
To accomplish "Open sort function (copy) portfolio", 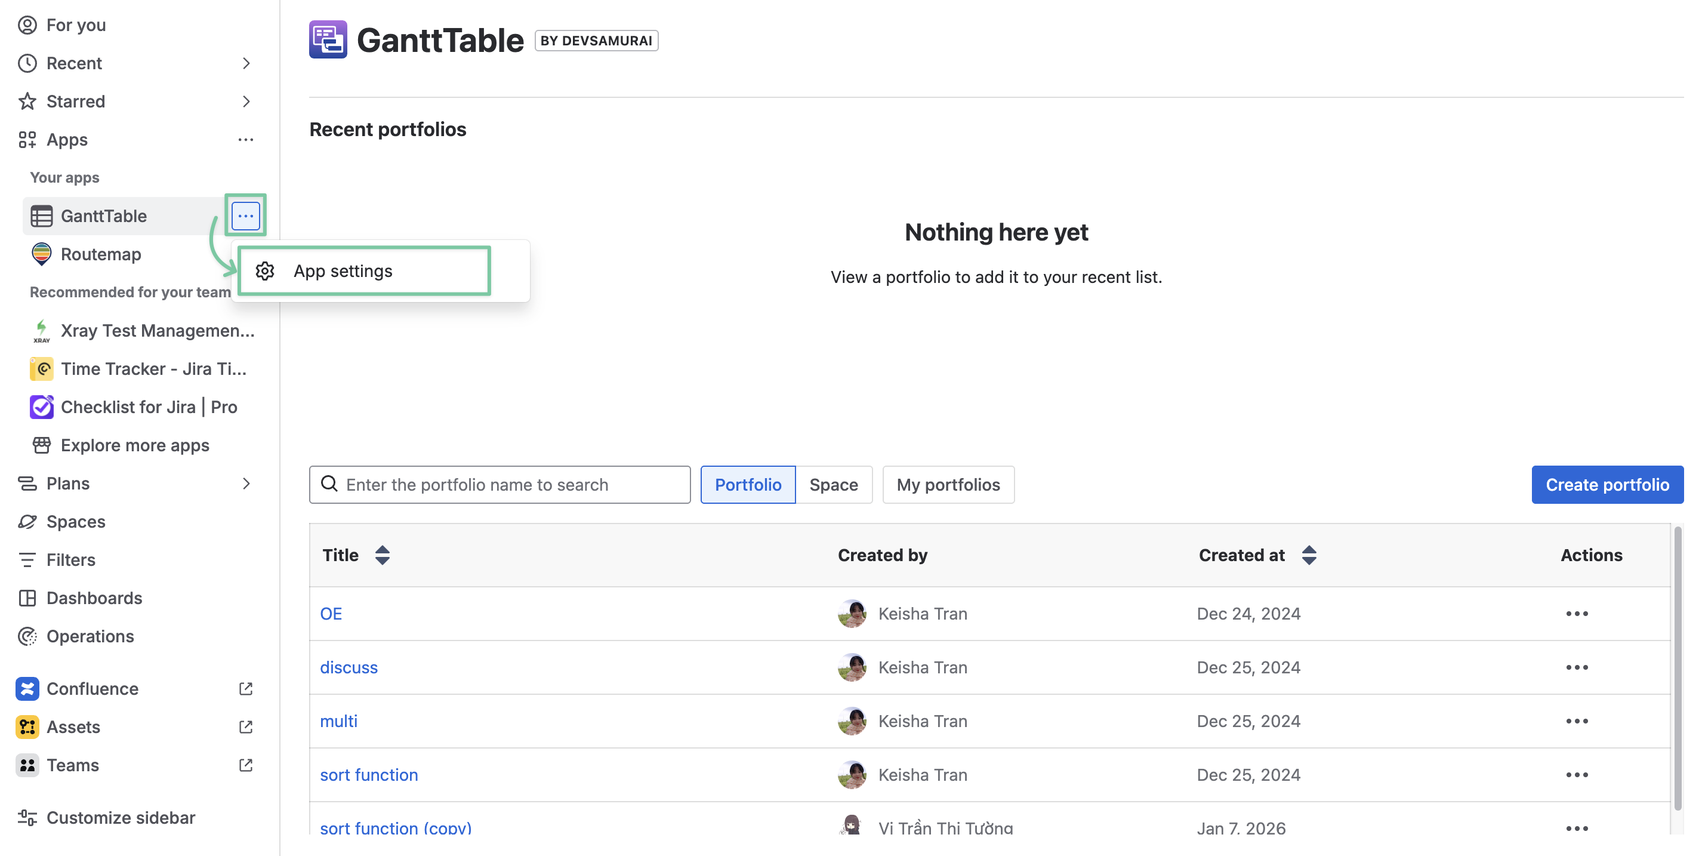I will [396, 827].
